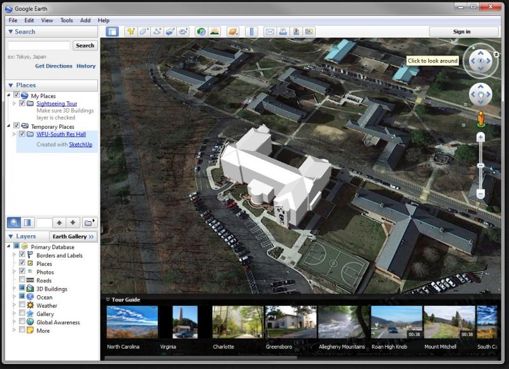The height and width of the screenshot is (369, 509).
Task: Open the Help menu
Action: 104,20
